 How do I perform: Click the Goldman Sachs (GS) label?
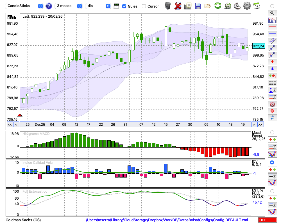pos(23,220)
